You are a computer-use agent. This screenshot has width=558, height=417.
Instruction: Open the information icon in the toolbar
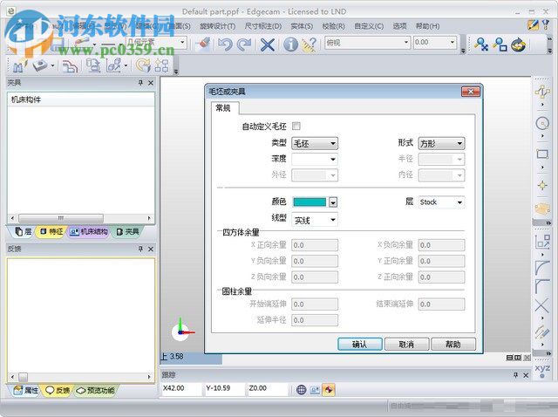(x=290, y=44)
